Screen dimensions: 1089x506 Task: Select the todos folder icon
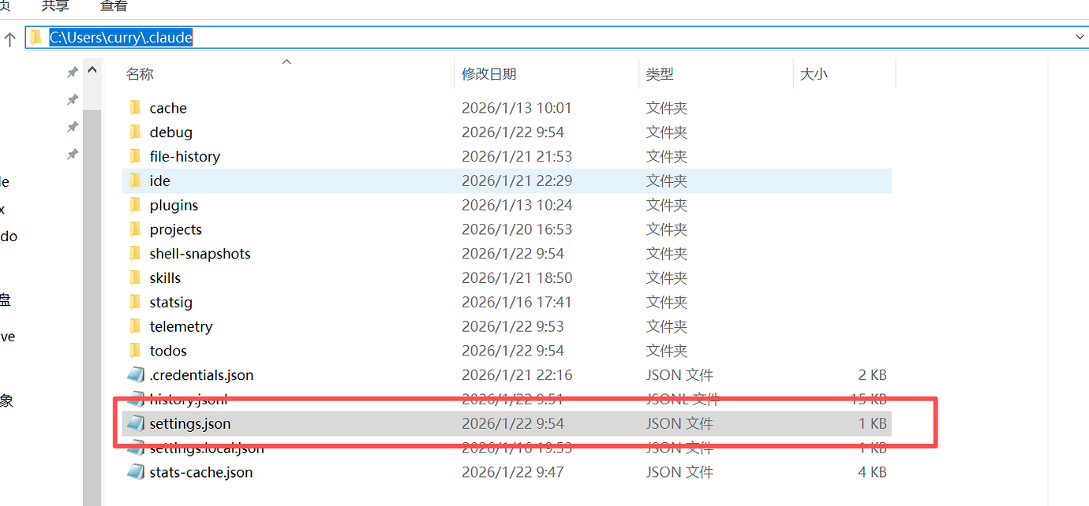click(135, 351)
